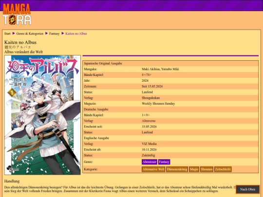This screenshot has width=263, height=197.
Task: Open Genre & Kategorien breadcrumb
Action: coord(30,34)
